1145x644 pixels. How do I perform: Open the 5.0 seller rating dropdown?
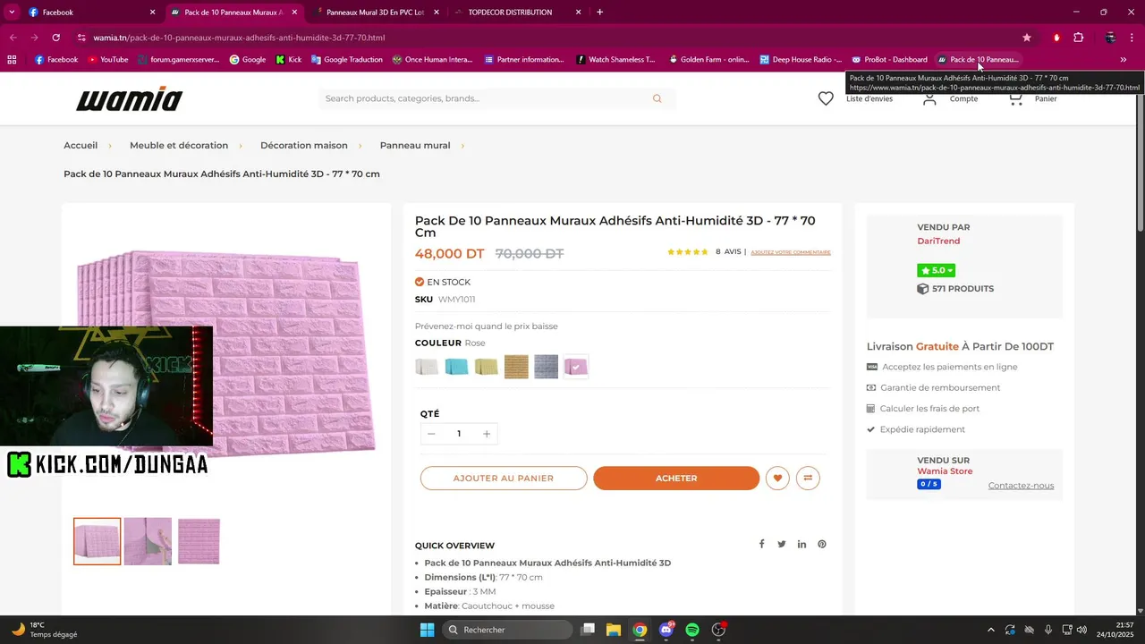click(936, 270)
